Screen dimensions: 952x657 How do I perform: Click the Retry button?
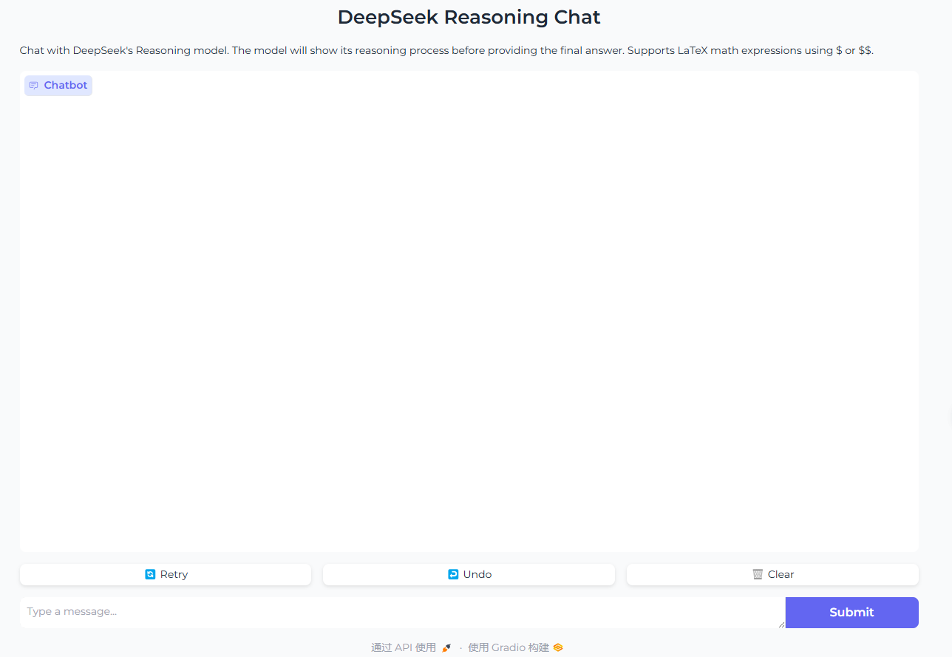(x=166, y=574)
